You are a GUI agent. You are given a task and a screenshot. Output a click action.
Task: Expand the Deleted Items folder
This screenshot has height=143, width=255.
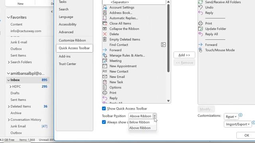click(9, 106)
